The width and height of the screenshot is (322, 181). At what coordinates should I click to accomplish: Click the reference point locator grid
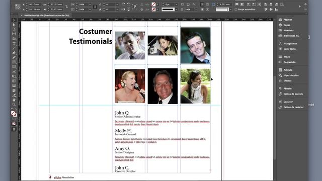[x=18, y=7]
